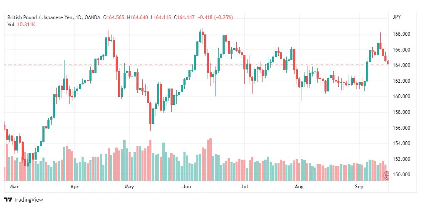
Task: Select the Aug label on time axis
Action: (299, 187)
